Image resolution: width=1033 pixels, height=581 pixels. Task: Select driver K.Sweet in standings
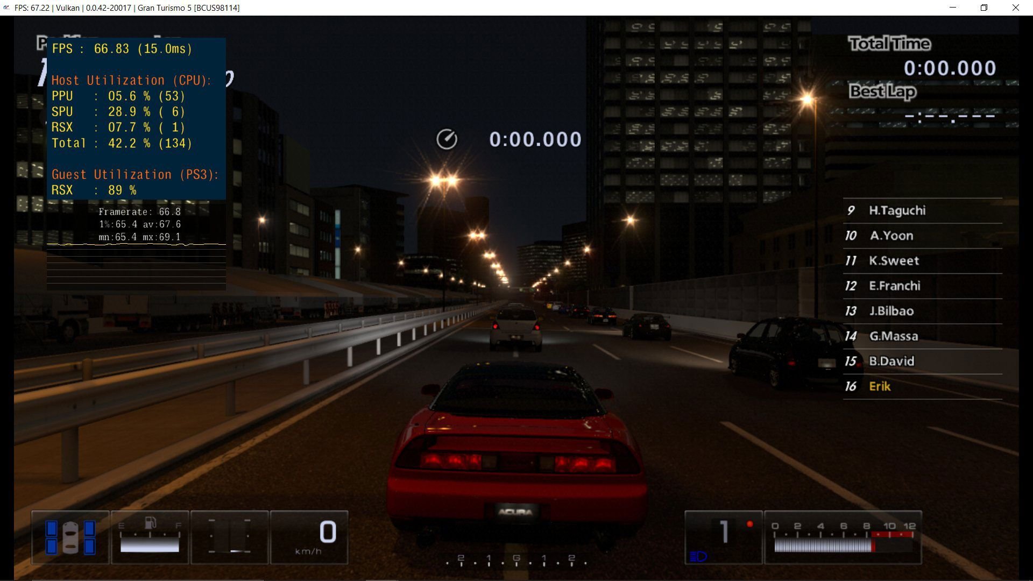click(x=894, y=261)
